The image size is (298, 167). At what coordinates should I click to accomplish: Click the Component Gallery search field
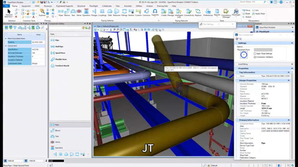65,28
